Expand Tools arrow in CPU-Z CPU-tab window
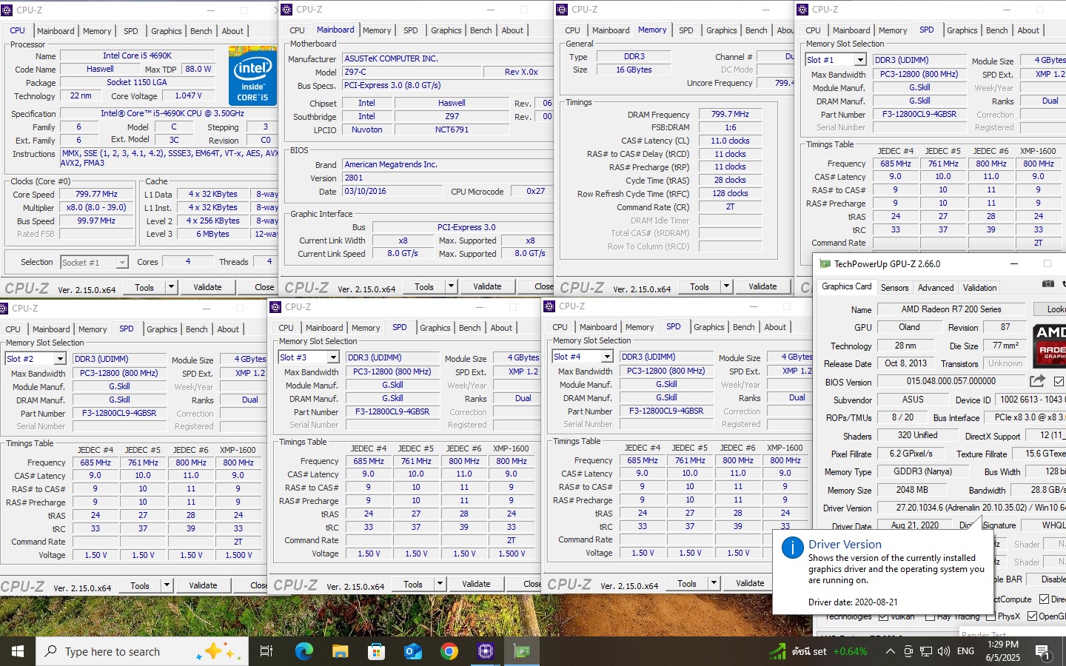Image resolution: width=1066 pixels, height=666 pixels. [x=171, y=287]
